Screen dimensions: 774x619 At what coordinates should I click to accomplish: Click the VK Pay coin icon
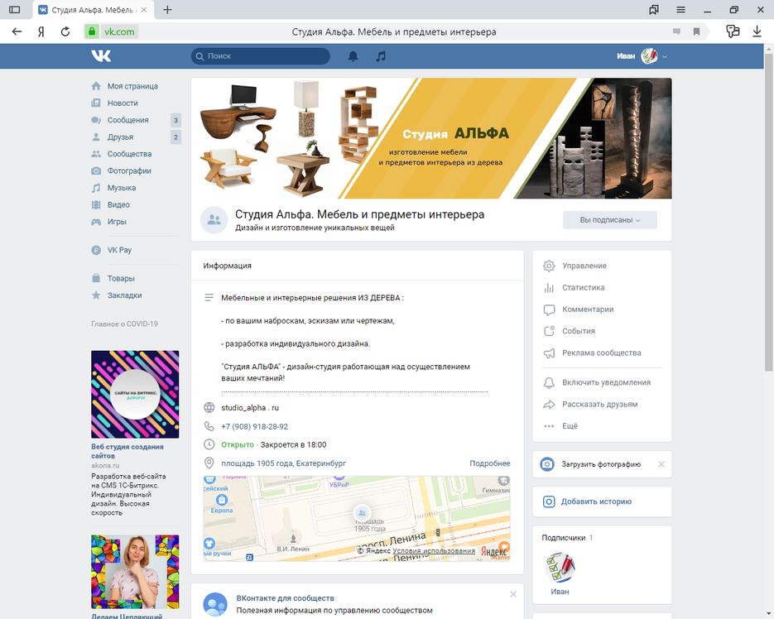(x=96, y=250)
